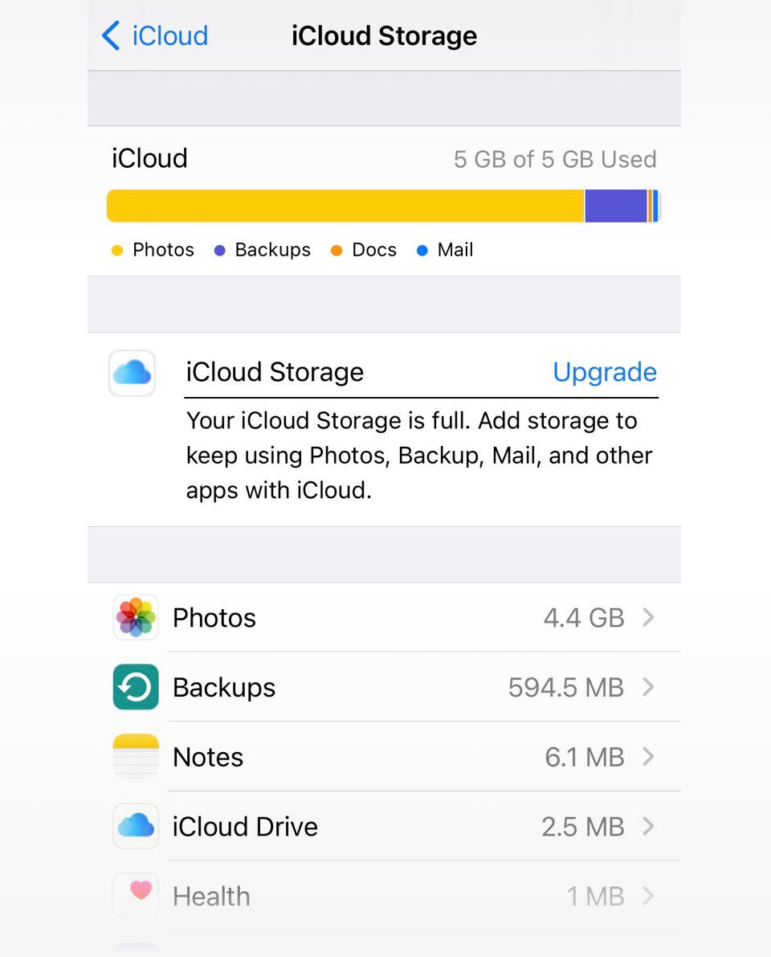
Task: Tap the iCloud Storage cloud icon
Action: coord(132,373)
